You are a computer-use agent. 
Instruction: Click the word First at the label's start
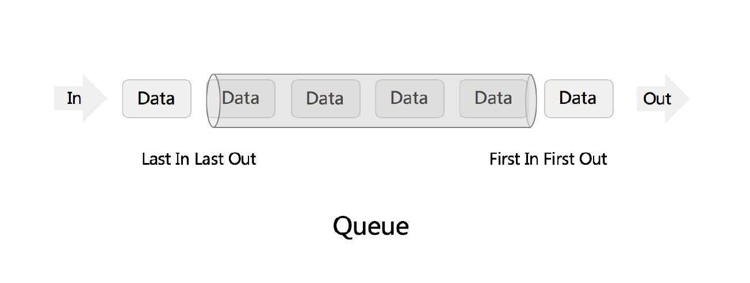click(505, 159)
